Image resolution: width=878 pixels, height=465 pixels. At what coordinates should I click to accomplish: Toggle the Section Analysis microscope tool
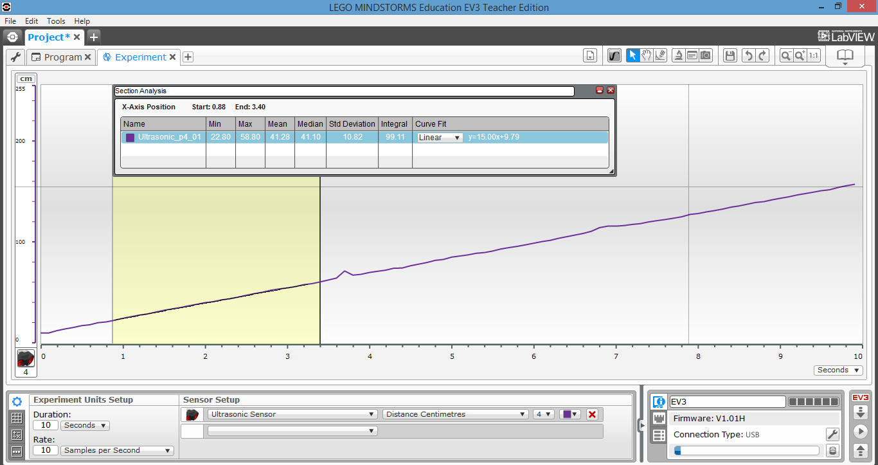point(678,56)
